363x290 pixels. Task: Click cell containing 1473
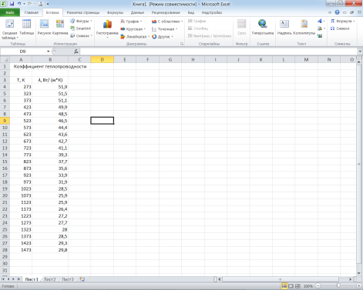coord(21,250)
